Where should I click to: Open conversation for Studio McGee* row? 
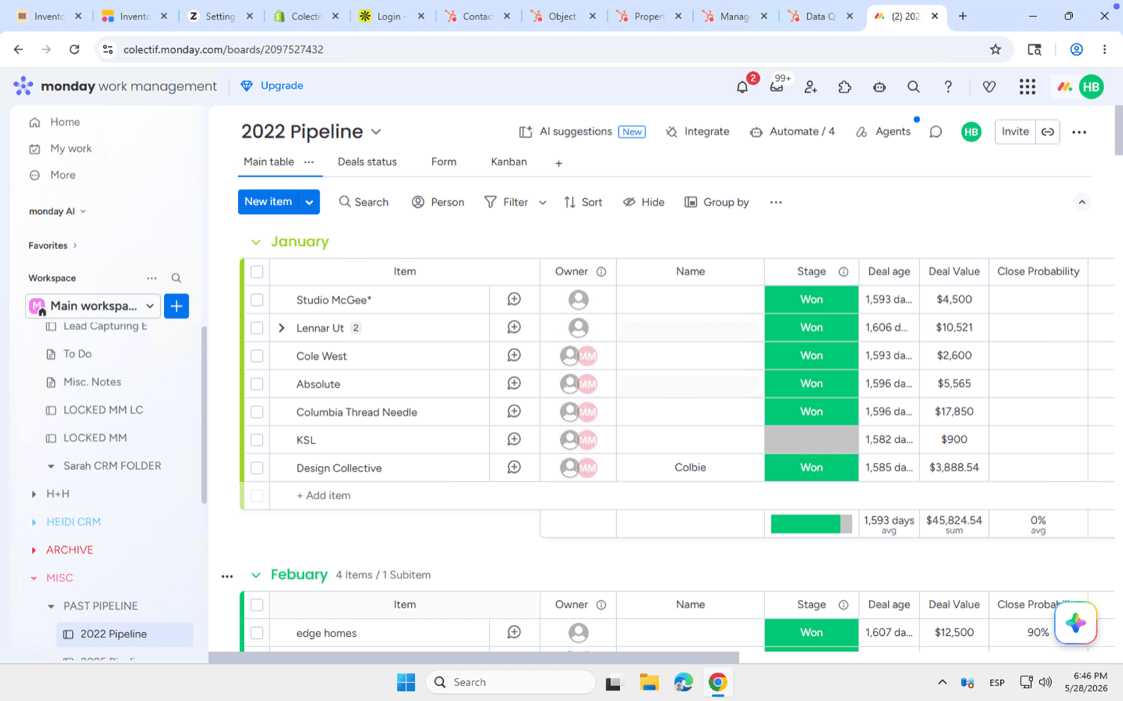514,299
